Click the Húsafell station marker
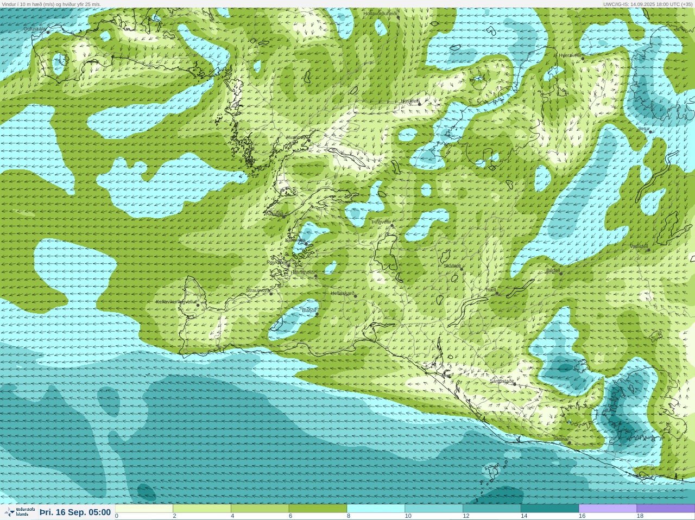This screenshot has width=695, height=520. pos(419,103)
